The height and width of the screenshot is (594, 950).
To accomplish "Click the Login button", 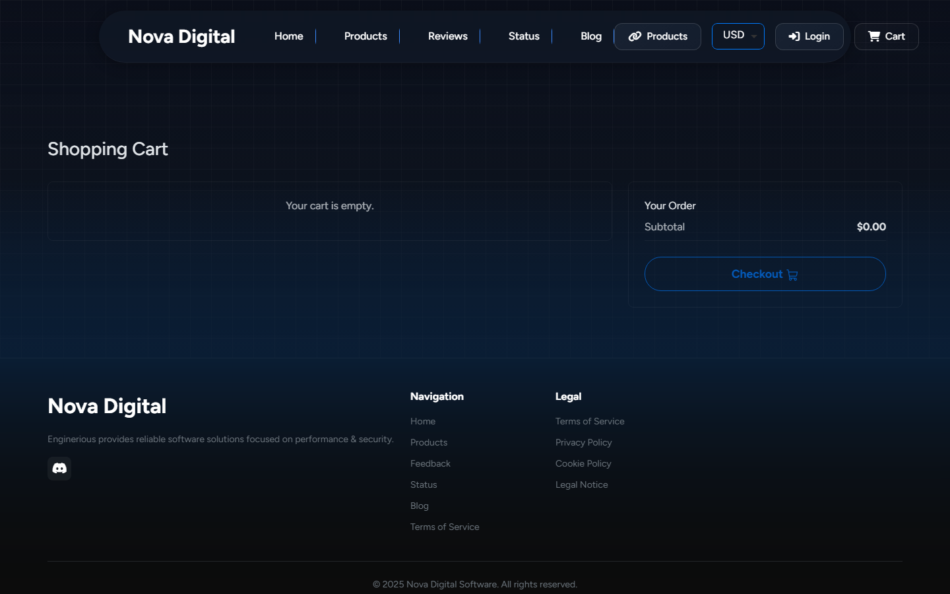I will (x=809, y=36).
